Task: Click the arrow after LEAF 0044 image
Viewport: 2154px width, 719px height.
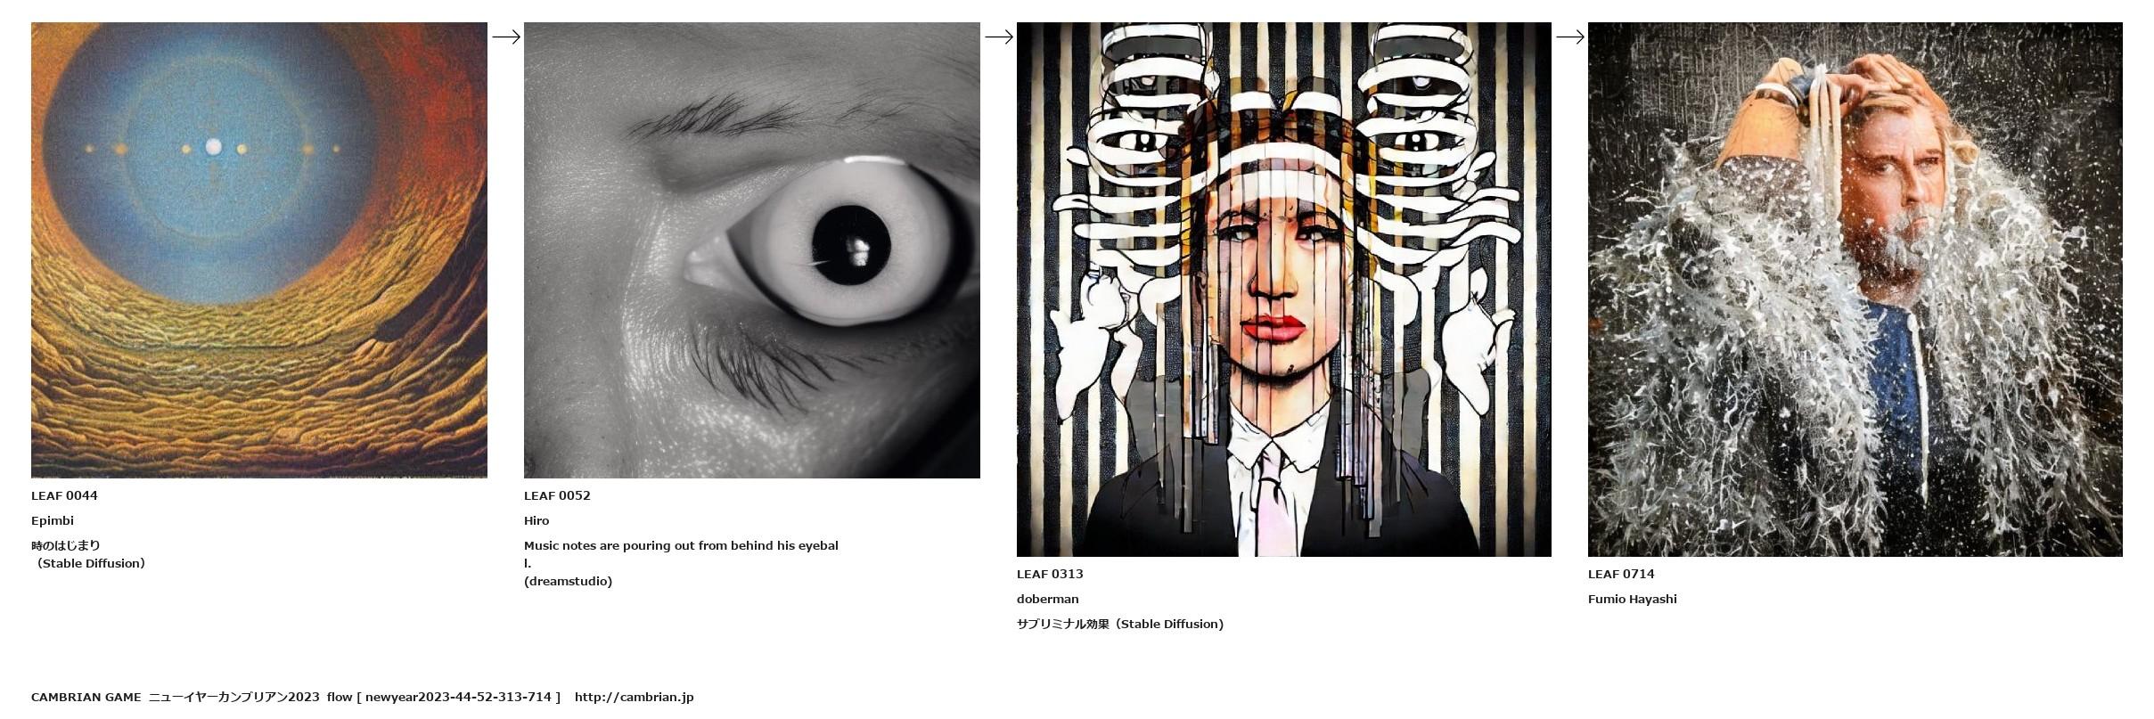Action: tap(506, 37)
